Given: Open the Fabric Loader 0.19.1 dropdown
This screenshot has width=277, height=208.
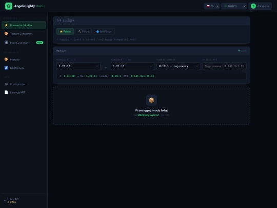Looking at the screenshot, I should [179, 66].
